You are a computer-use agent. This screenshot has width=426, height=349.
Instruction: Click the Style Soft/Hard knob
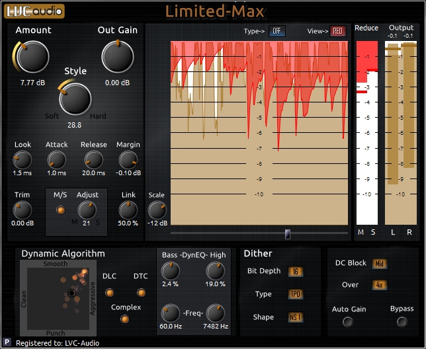click(x=75, y=99)
